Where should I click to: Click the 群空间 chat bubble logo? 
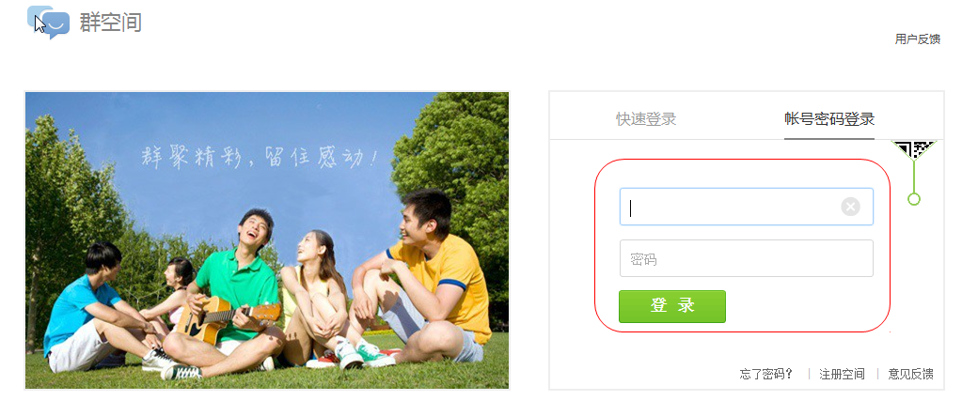(x=49, y=23)
